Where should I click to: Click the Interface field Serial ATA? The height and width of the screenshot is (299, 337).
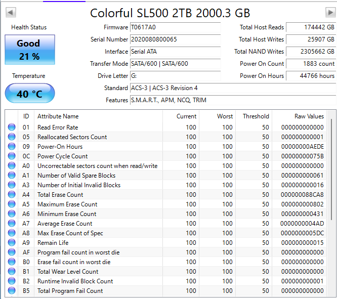point(176,52)
